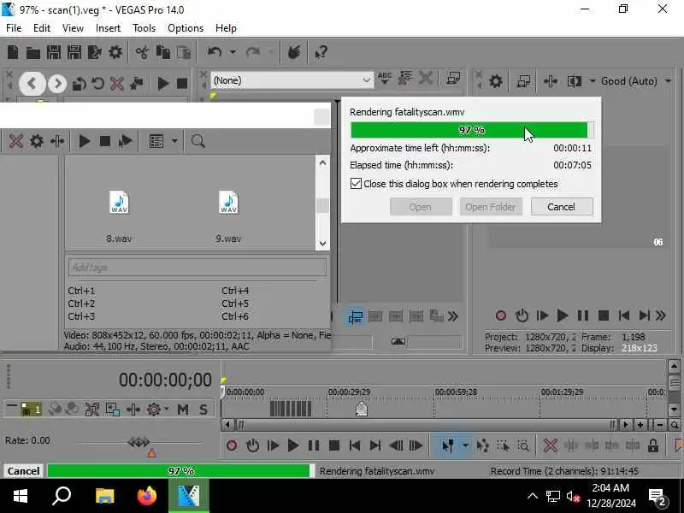The image size is (684, 513).
Task: Click the status bar Cancel button
Action: [24, 471]
